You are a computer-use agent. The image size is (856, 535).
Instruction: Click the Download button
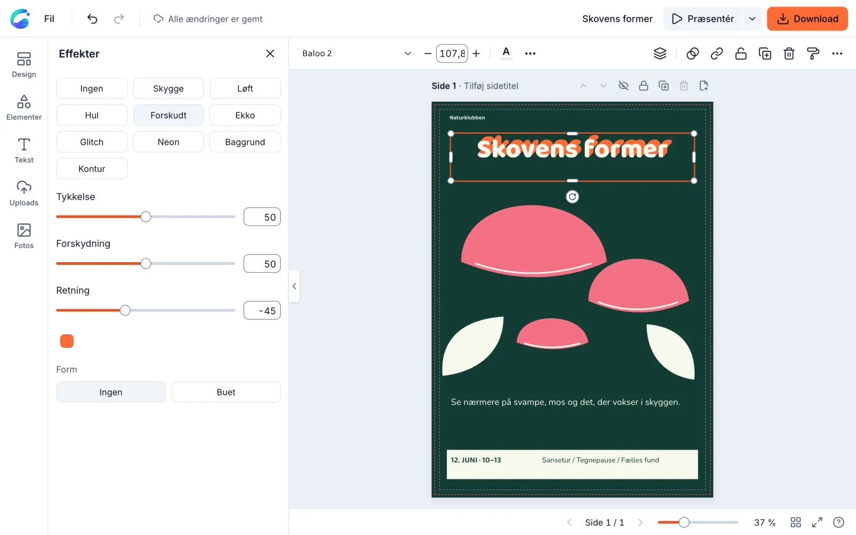click(807, 19)
